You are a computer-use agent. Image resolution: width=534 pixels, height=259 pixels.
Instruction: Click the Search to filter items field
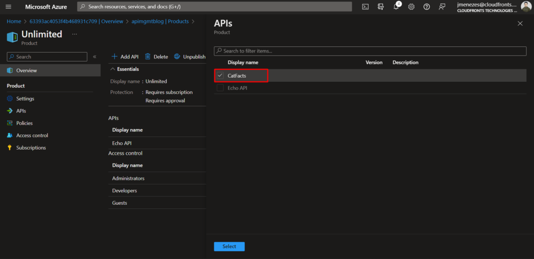[370, 51]
